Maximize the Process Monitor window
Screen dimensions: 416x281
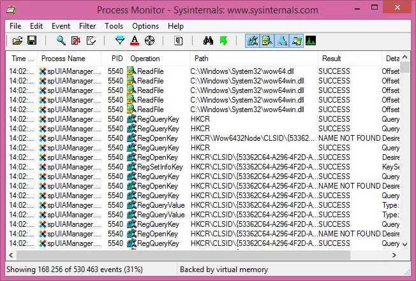click(x=375, y=8)
